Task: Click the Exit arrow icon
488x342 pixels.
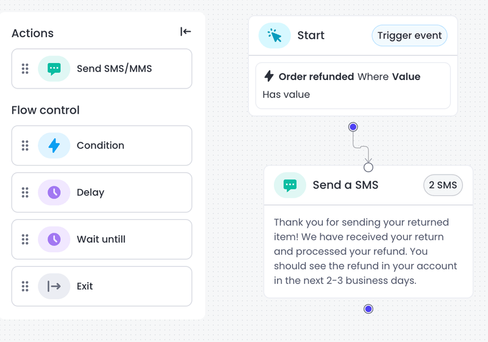Action: click(x=54, y=286)
